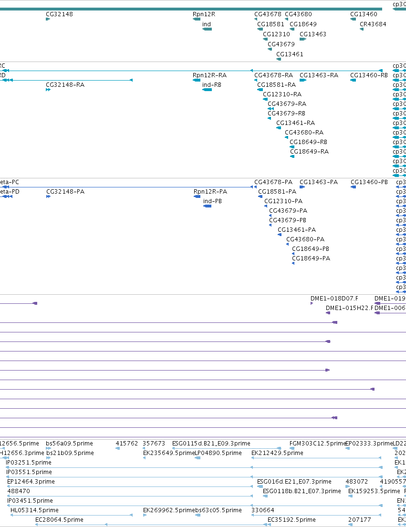Open transcript Rpn12R-RA
The image size is (406, 527).
[210, 75]
